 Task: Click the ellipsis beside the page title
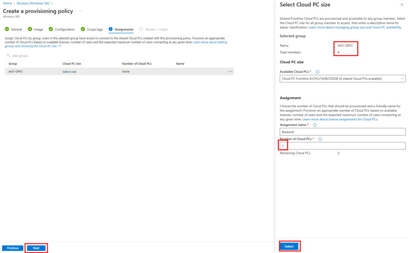80,11
